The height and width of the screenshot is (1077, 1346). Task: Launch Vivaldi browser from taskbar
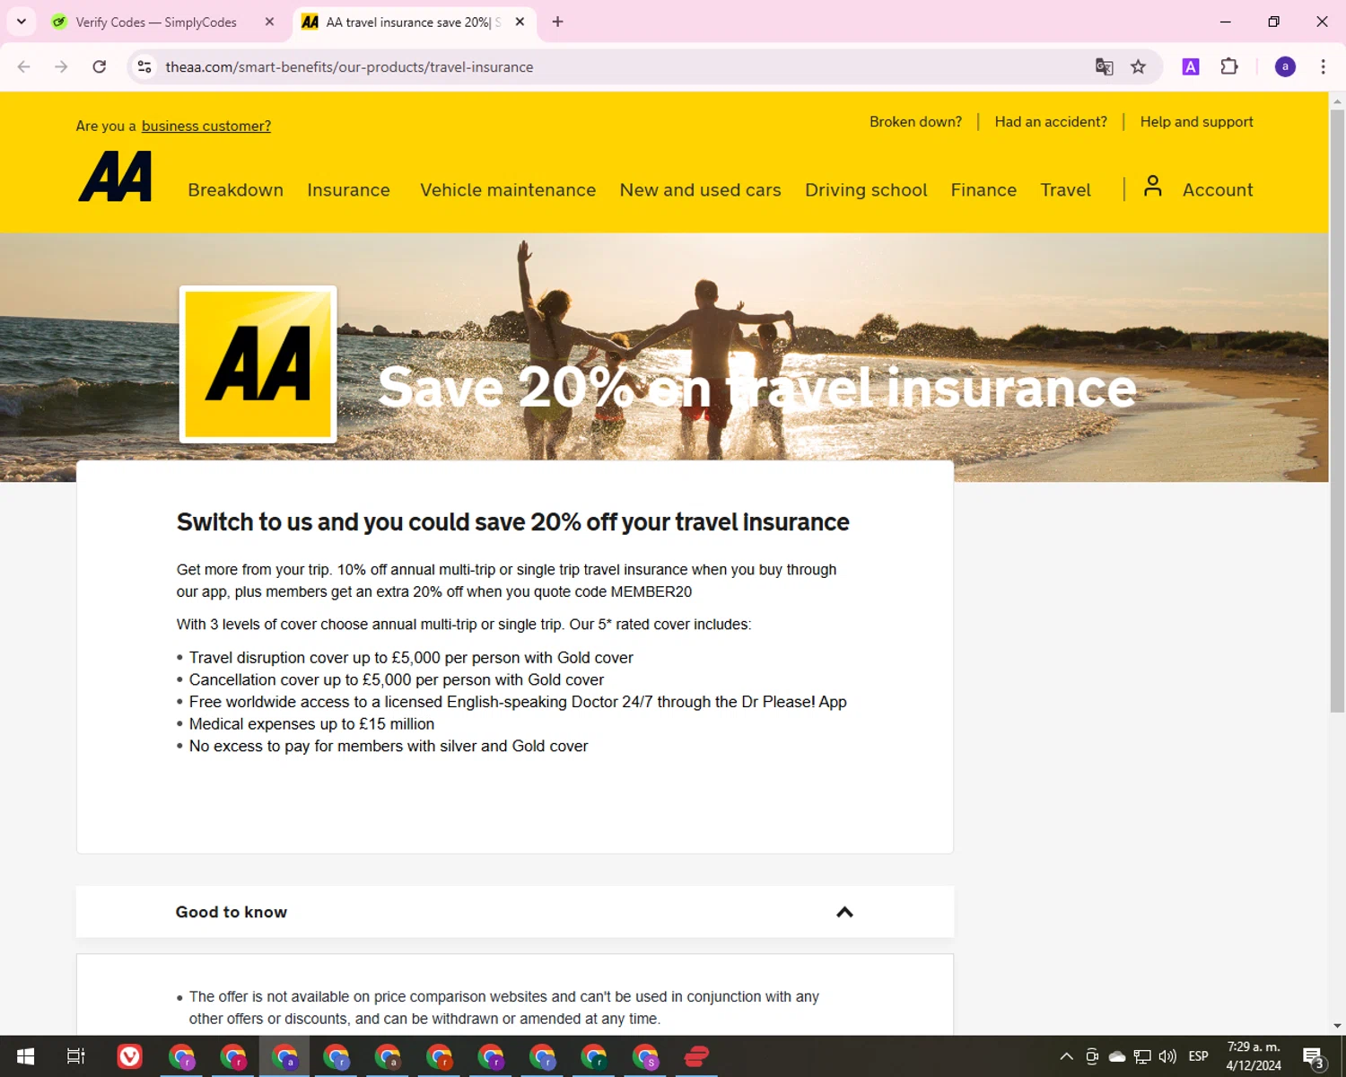click(x=130, y=1056)
